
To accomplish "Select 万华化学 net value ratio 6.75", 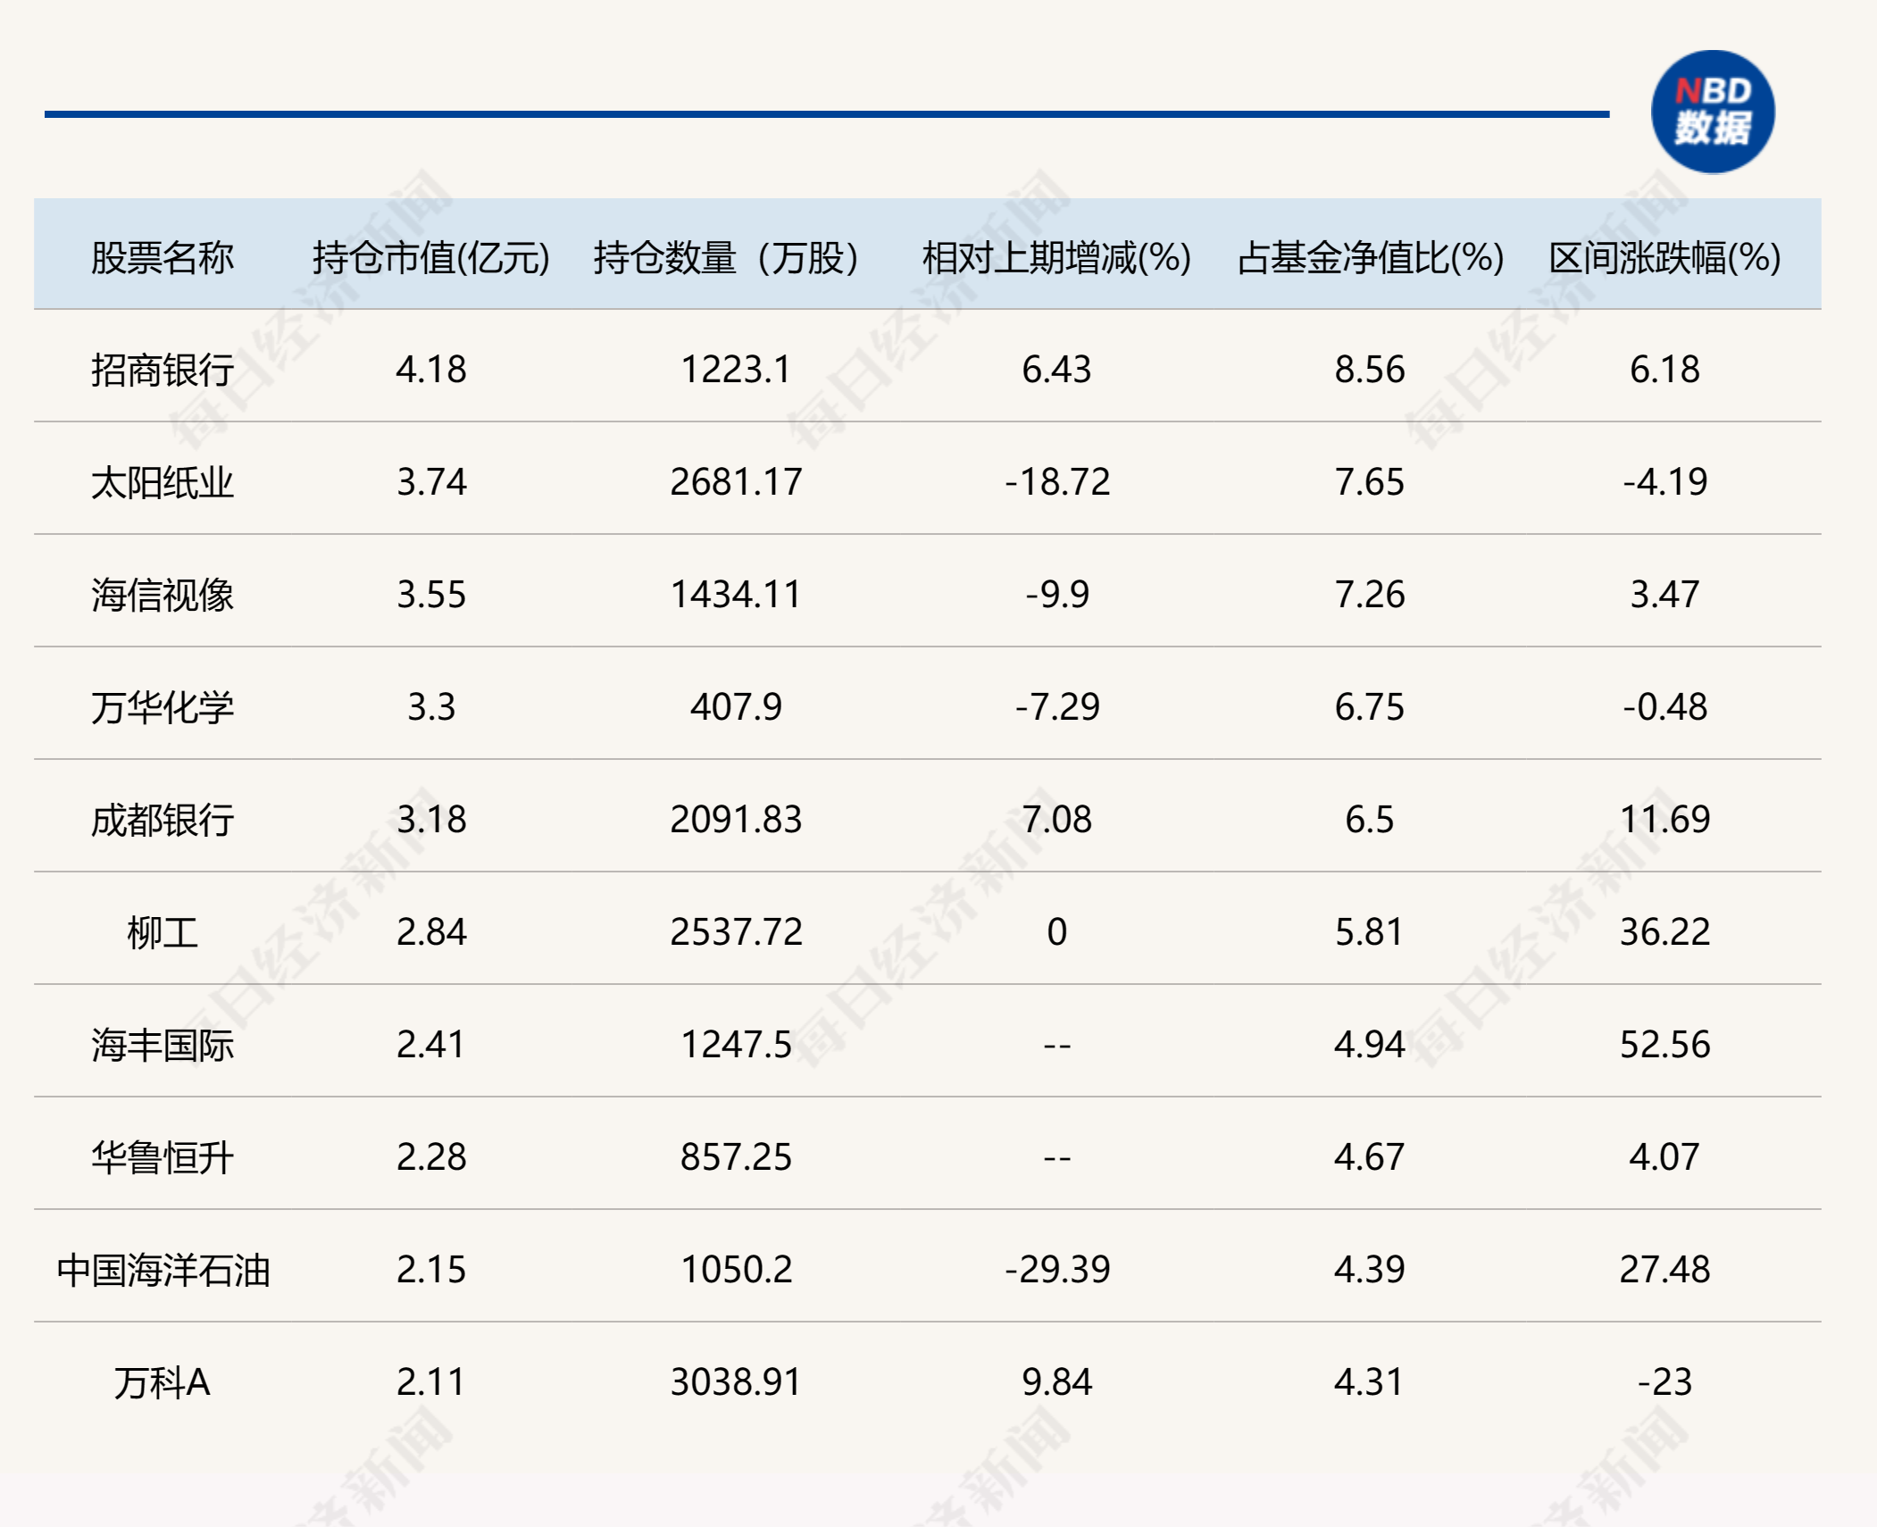I will pyautogui.click(x=1370, y=707).
